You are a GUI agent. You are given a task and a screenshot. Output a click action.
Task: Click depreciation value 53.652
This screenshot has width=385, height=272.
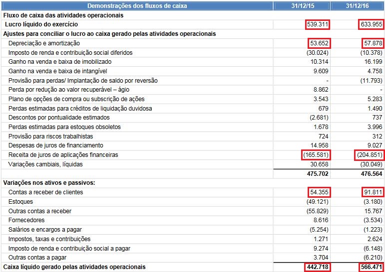[x=319, y=43]
